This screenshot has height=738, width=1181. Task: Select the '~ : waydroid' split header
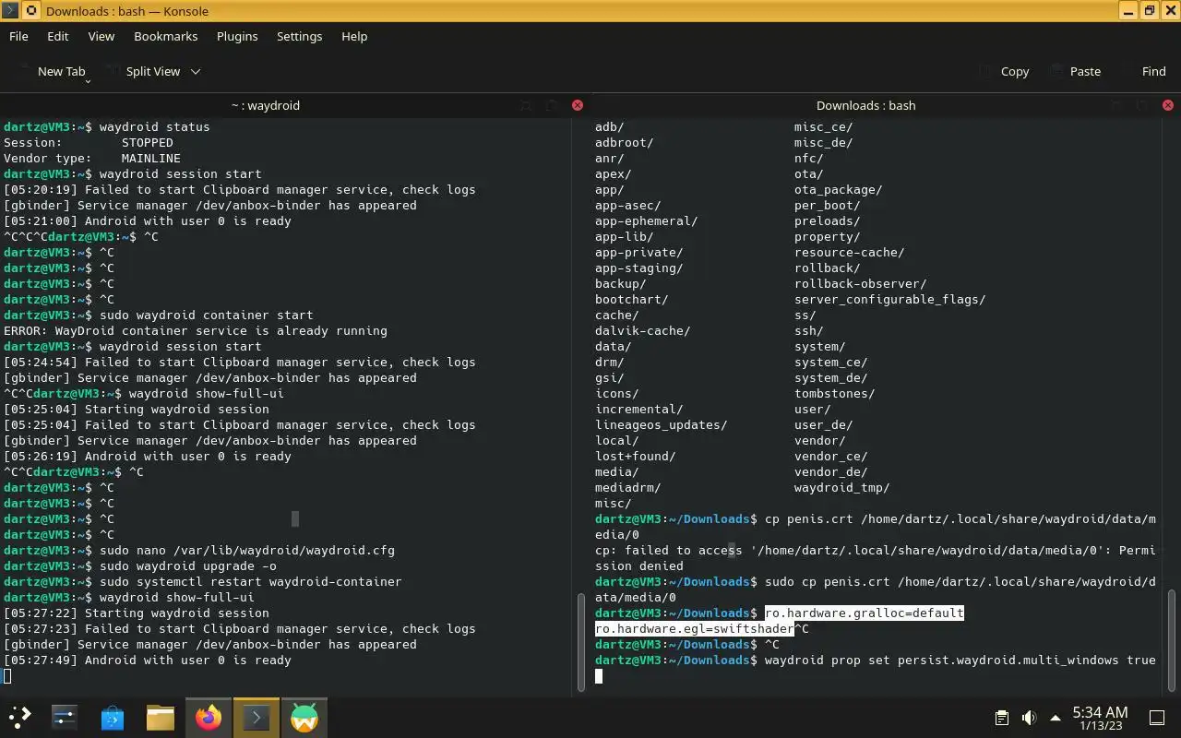(265, 105)
